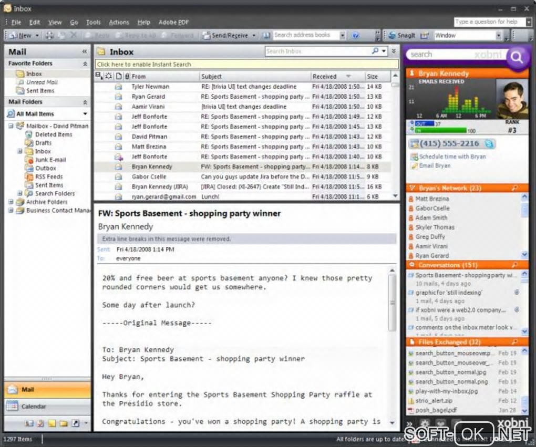Open the View menu
The width and height of the screenshot is (536, 447).
55,22
